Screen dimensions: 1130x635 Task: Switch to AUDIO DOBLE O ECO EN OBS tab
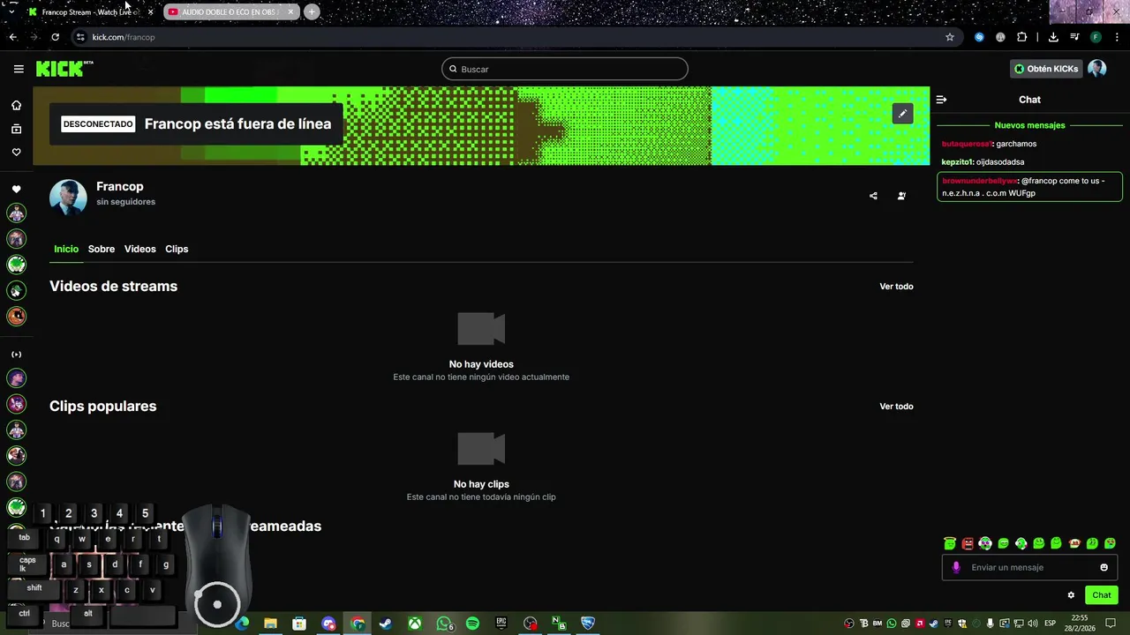pyautogui.click(x=230, y=11)
